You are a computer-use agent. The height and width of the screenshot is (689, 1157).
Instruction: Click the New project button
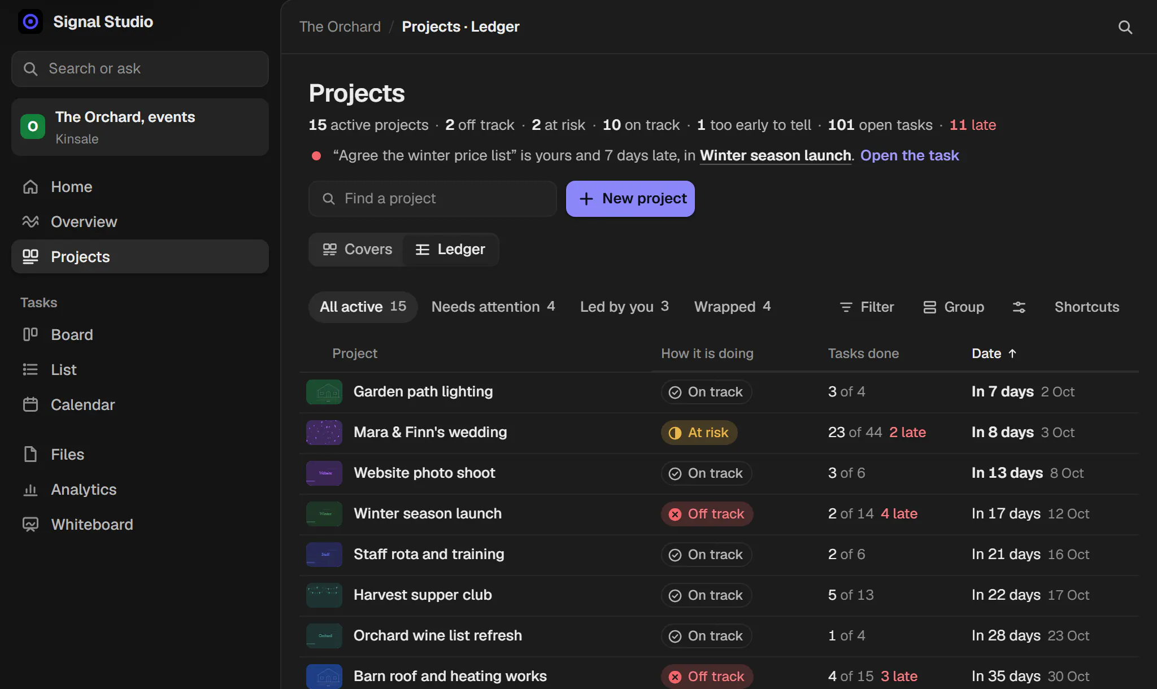(x=630, y=199)
